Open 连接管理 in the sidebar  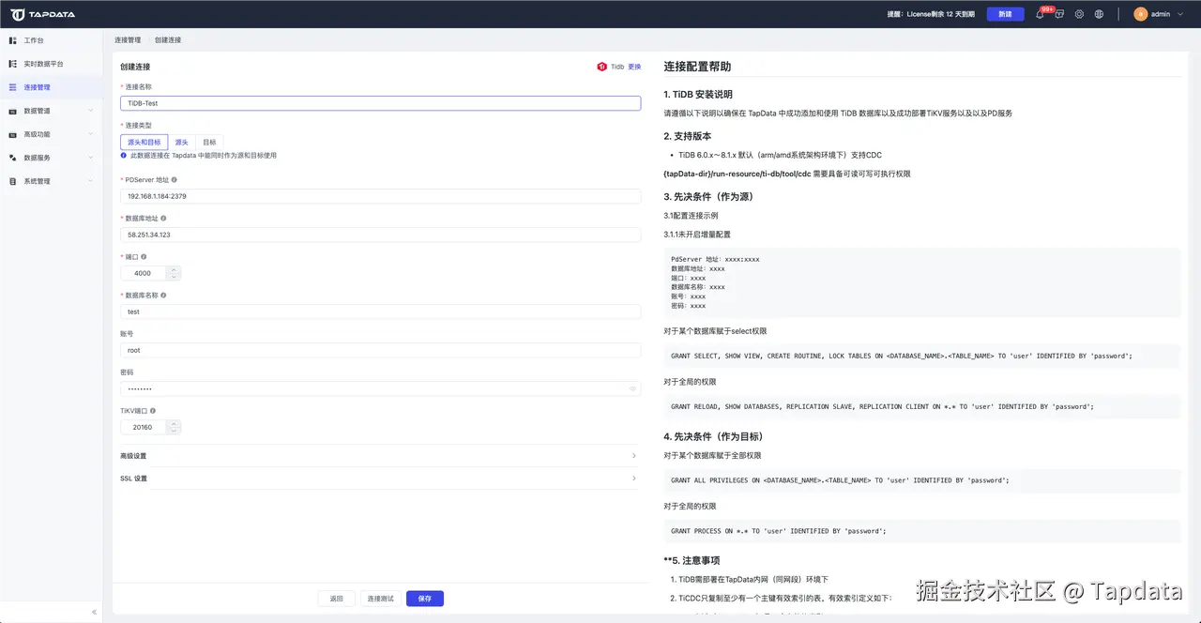(52, 87)
